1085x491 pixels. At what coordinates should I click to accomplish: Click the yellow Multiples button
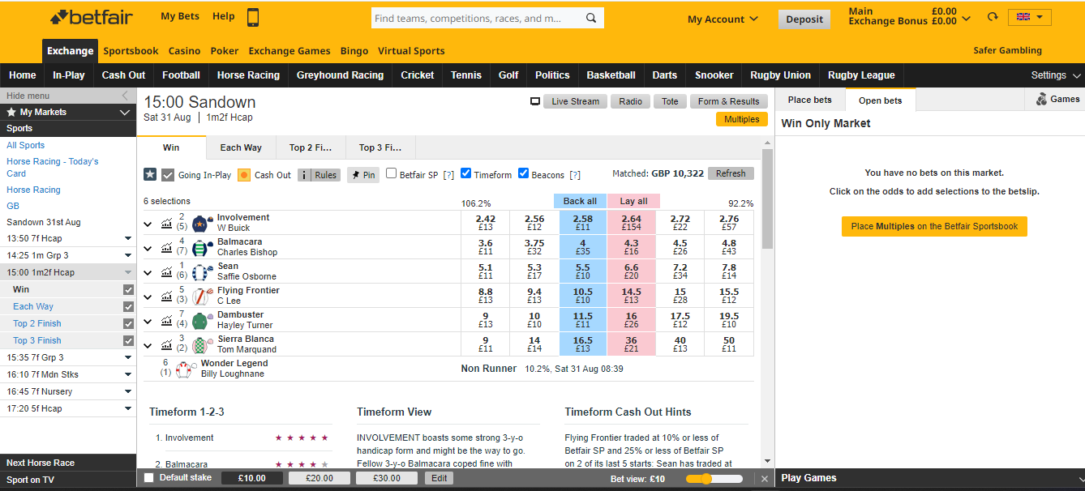coord(741,119)
